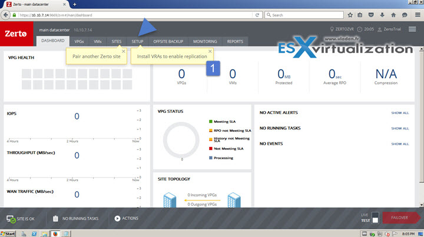The height and width of the screenshot is (237, 424).
Task: Click the ACTIONS label in bottom bar
Action: (x=130, y=218)
